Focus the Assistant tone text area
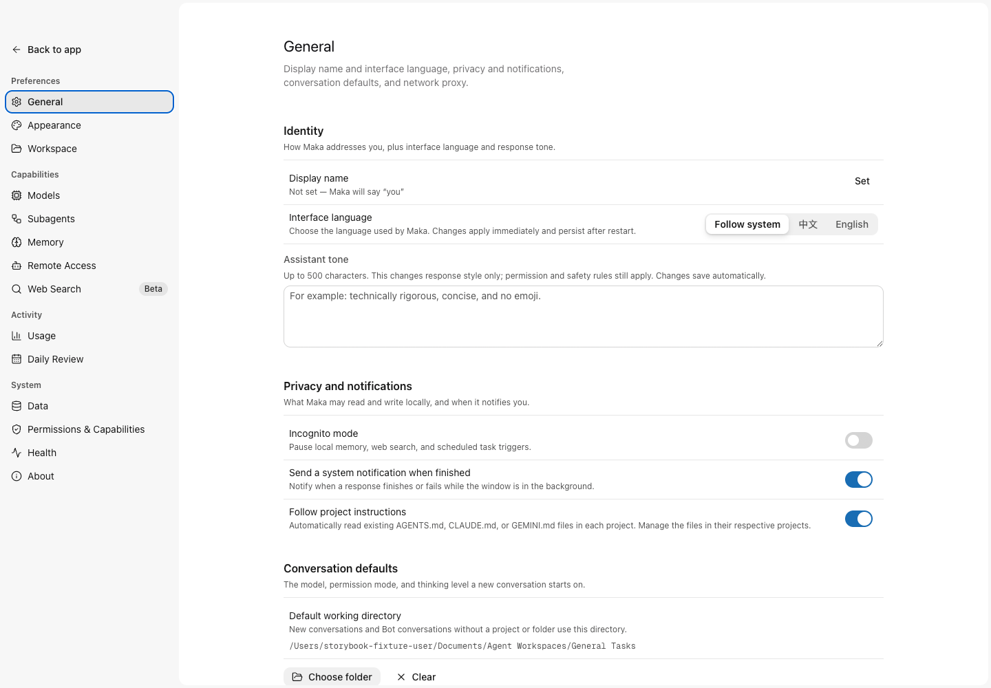 tap(584, 316)
